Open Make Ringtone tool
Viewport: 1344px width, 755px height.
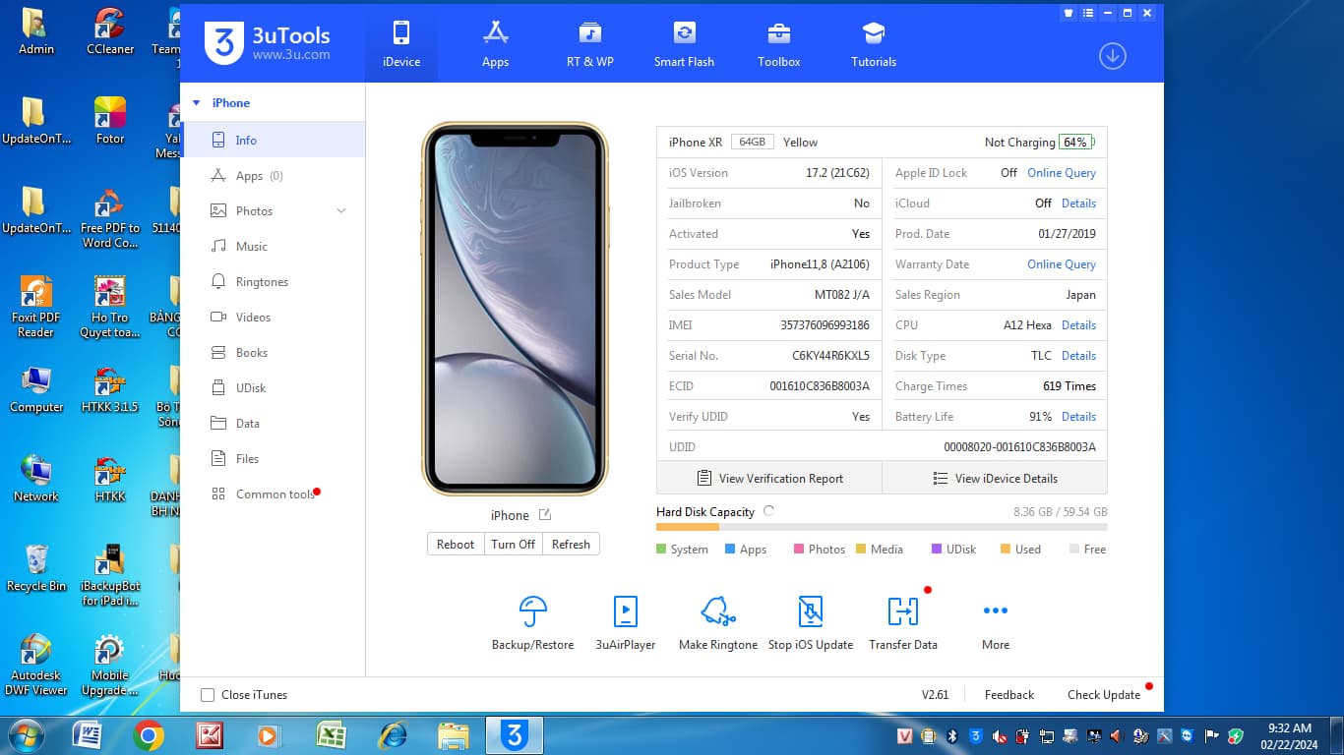(718, 621)
